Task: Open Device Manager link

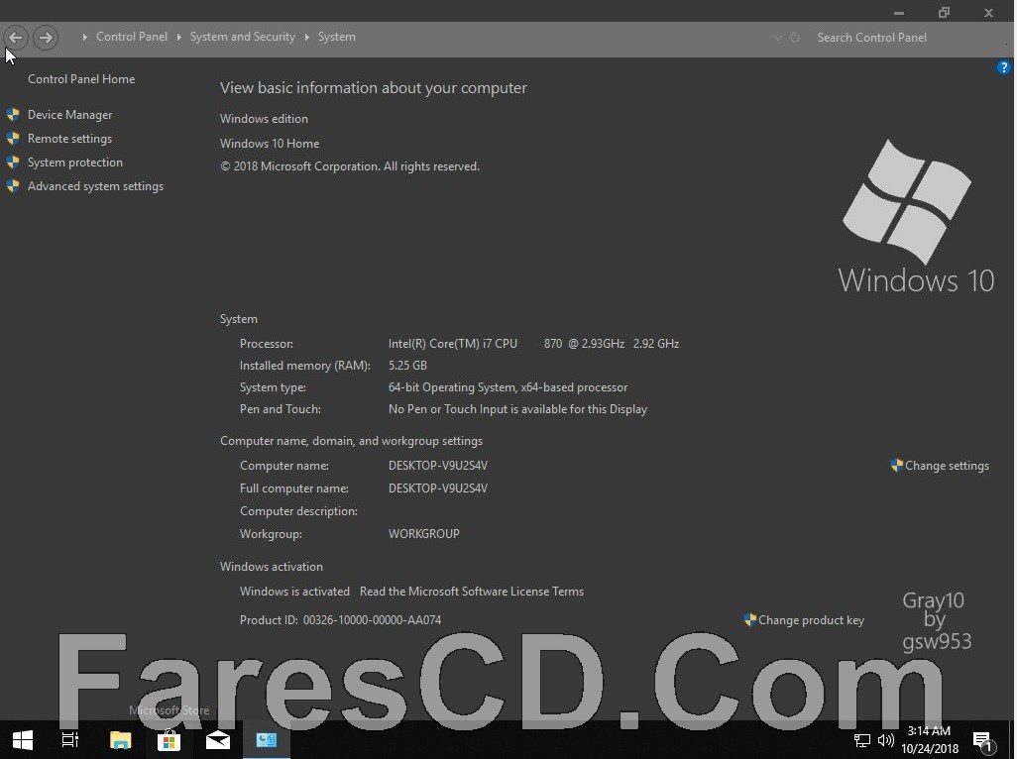Action: click(x=70, y=115)
